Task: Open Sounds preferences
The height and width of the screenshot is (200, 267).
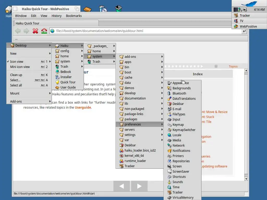Action: pyautogui.click(x=183, y=182)
